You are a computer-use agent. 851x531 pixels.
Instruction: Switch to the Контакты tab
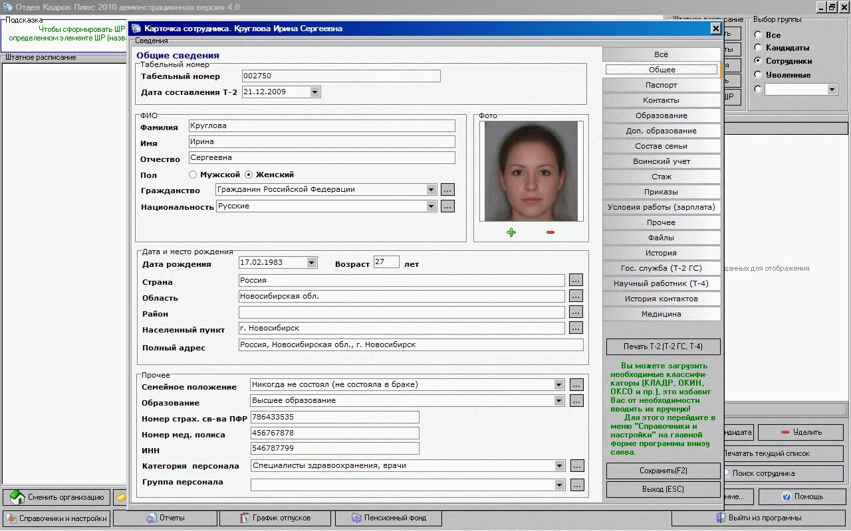pos(662,100)
